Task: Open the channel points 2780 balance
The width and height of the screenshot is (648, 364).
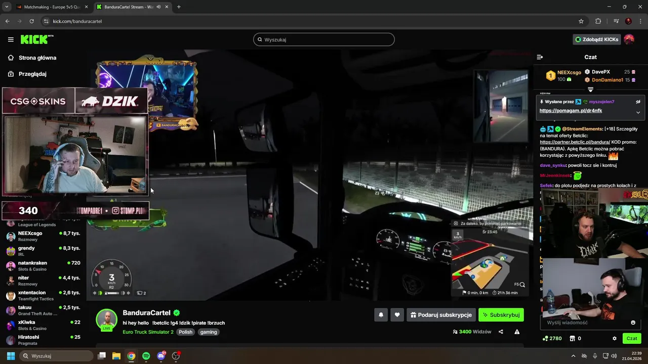Action: pyautogui.click(x=552, y=338)
